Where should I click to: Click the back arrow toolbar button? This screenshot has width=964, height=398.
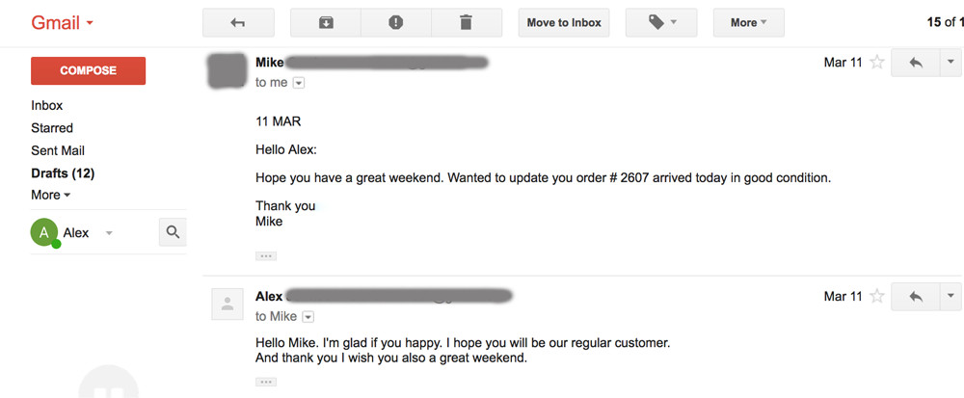[x=237, y=23]
